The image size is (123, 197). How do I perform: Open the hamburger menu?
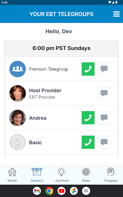pyautogui.click(x=116, y=14)
